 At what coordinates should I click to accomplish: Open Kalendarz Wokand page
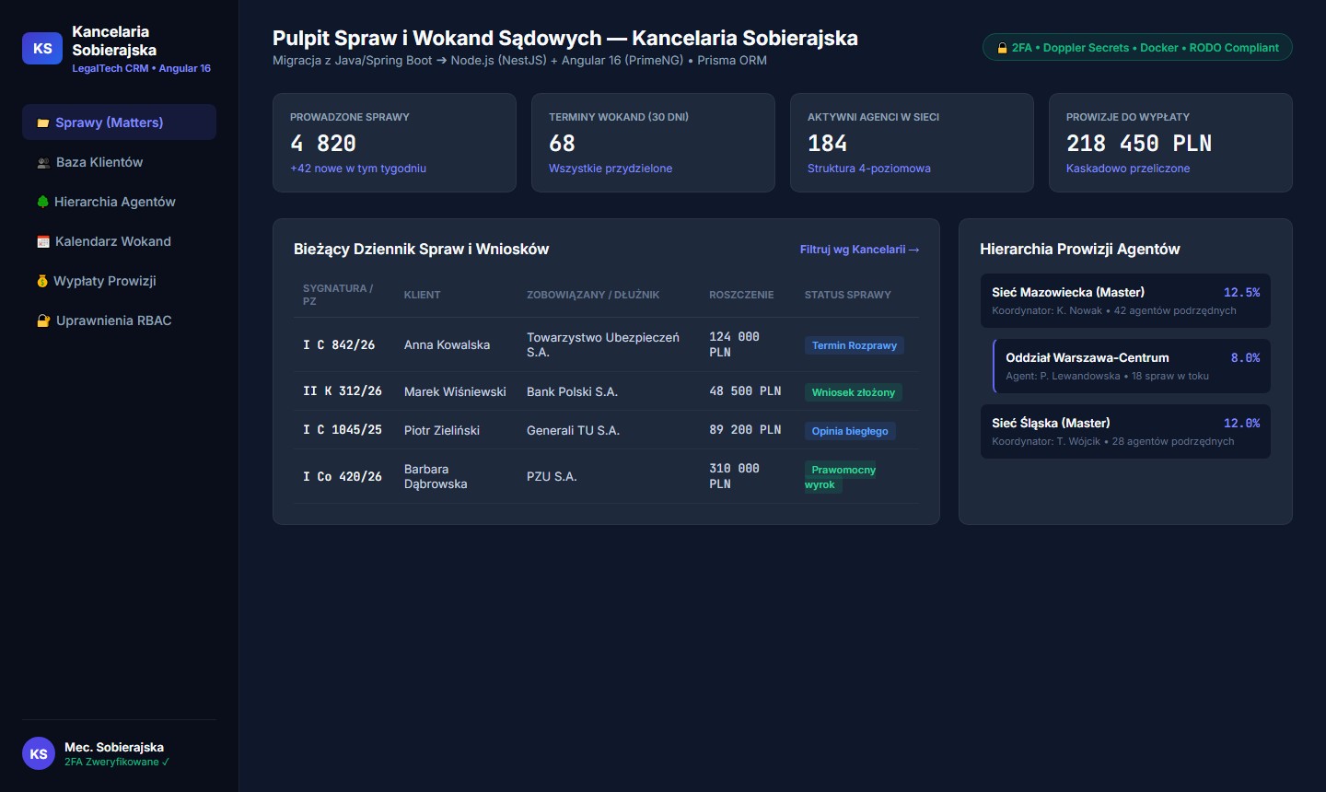coord(119,241)
